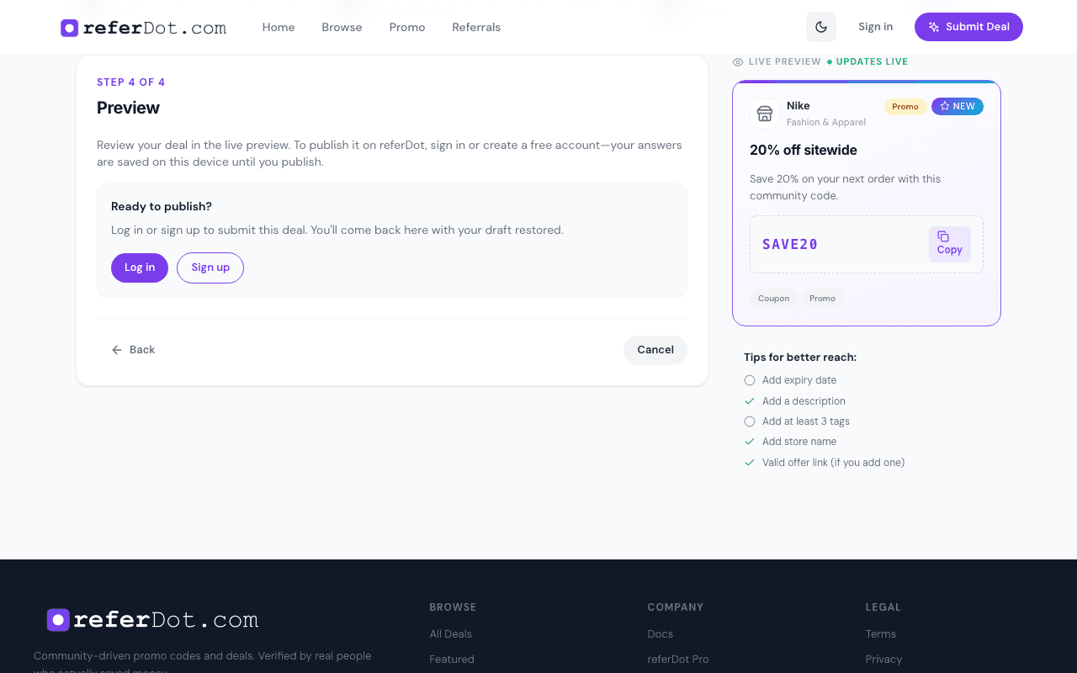
Task: Copy the SAVE20 promo code
Action: click(949, 244)
